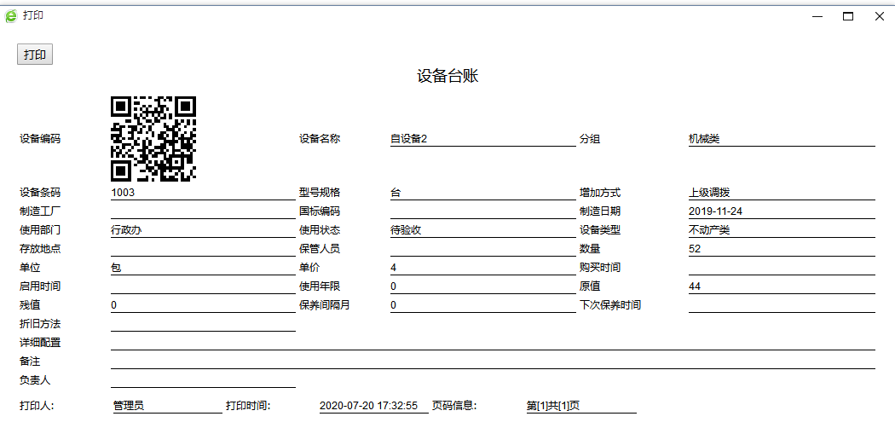
Task: Click the 增加方式 field showing 上级调拨
Action: pyautogui.click(x=781, y=193)
